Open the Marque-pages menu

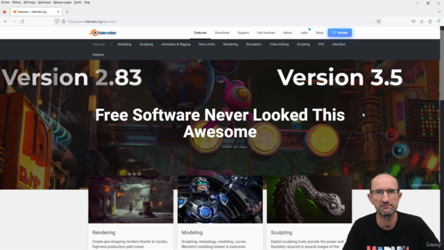click(x=62, y=2)
